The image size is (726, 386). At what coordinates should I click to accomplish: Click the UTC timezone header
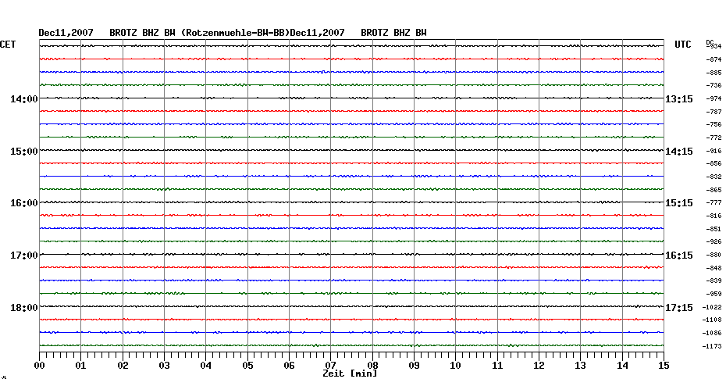click(x=682, y=45)
